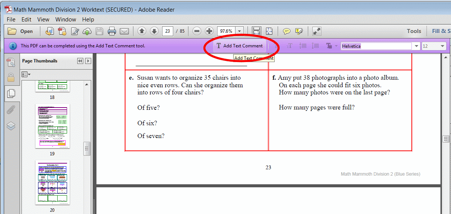Go to previous page with up arrow

(142, 31)
